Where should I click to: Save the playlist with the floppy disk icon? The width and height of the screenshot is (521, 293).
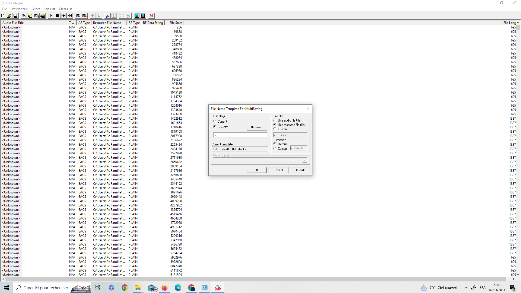pos(15,16)
